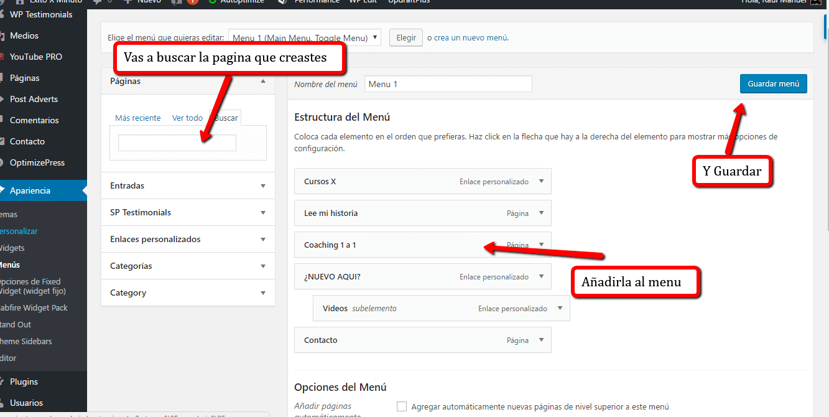Expand the Enlaces personalizados panel
The height and width of the screenshot is (417, 829).
pos(263,240)
